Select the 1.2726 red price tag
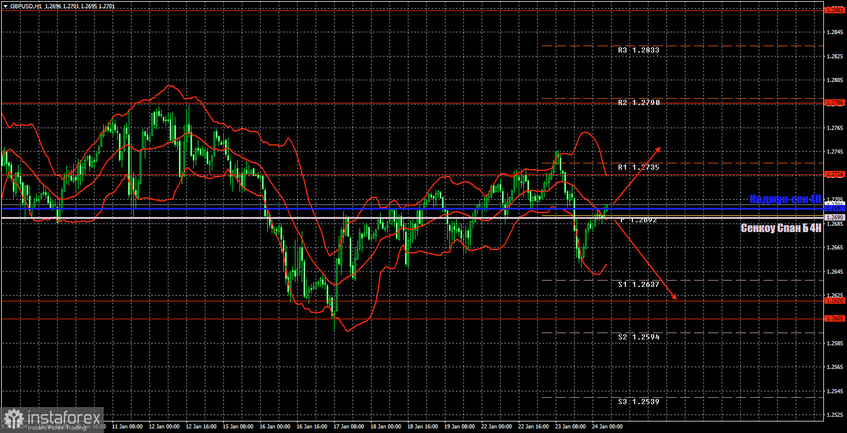Screen dimensions: 847x433 [x=835, y=174]
